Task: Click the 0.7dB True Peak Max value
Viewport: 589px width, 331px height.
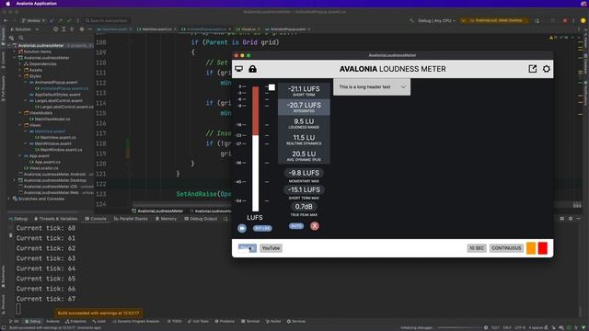Action: [304, 207]
